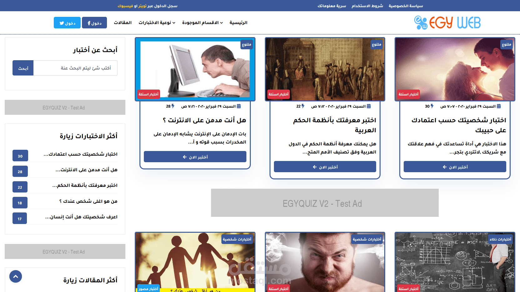Image resolution: width=520 pixels, height=292 pixels.
Task: Click منوع tag on love quiz card
Action: (x=507, y=44)
